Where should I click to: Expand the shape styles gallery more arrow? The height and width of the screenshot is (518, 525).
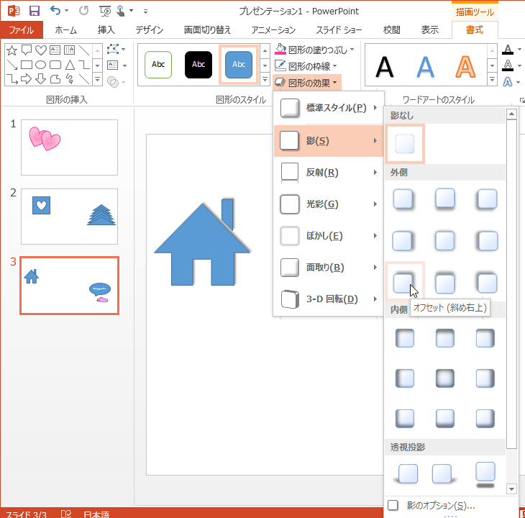pyautogui.click(x=265, y=79)
